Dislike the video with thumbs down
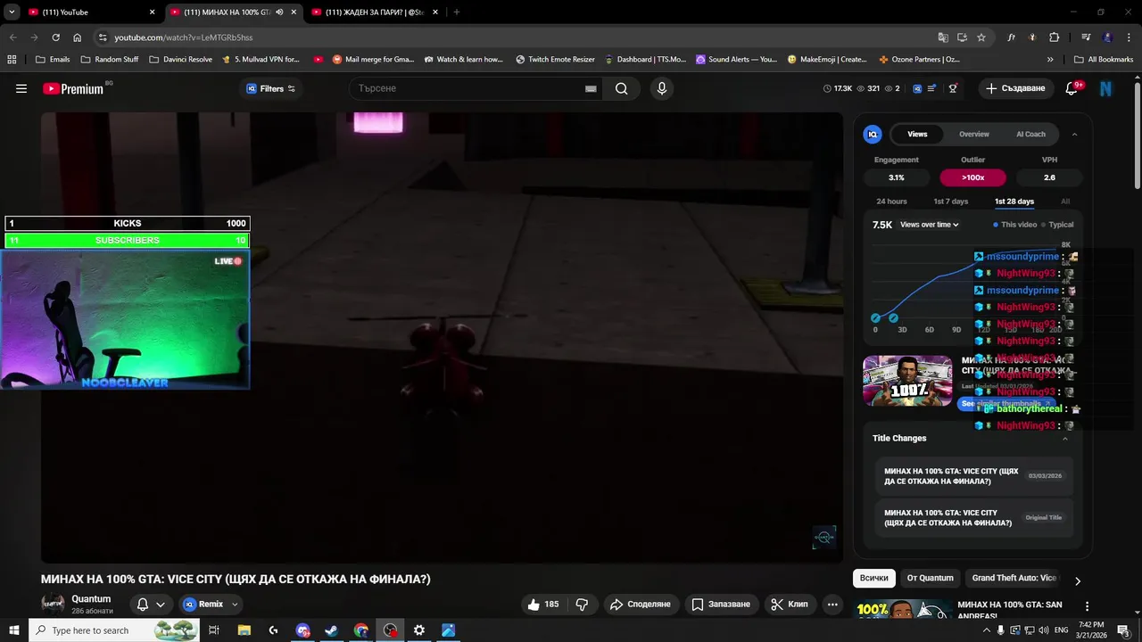1142x642 pixels. click(582, 605)
